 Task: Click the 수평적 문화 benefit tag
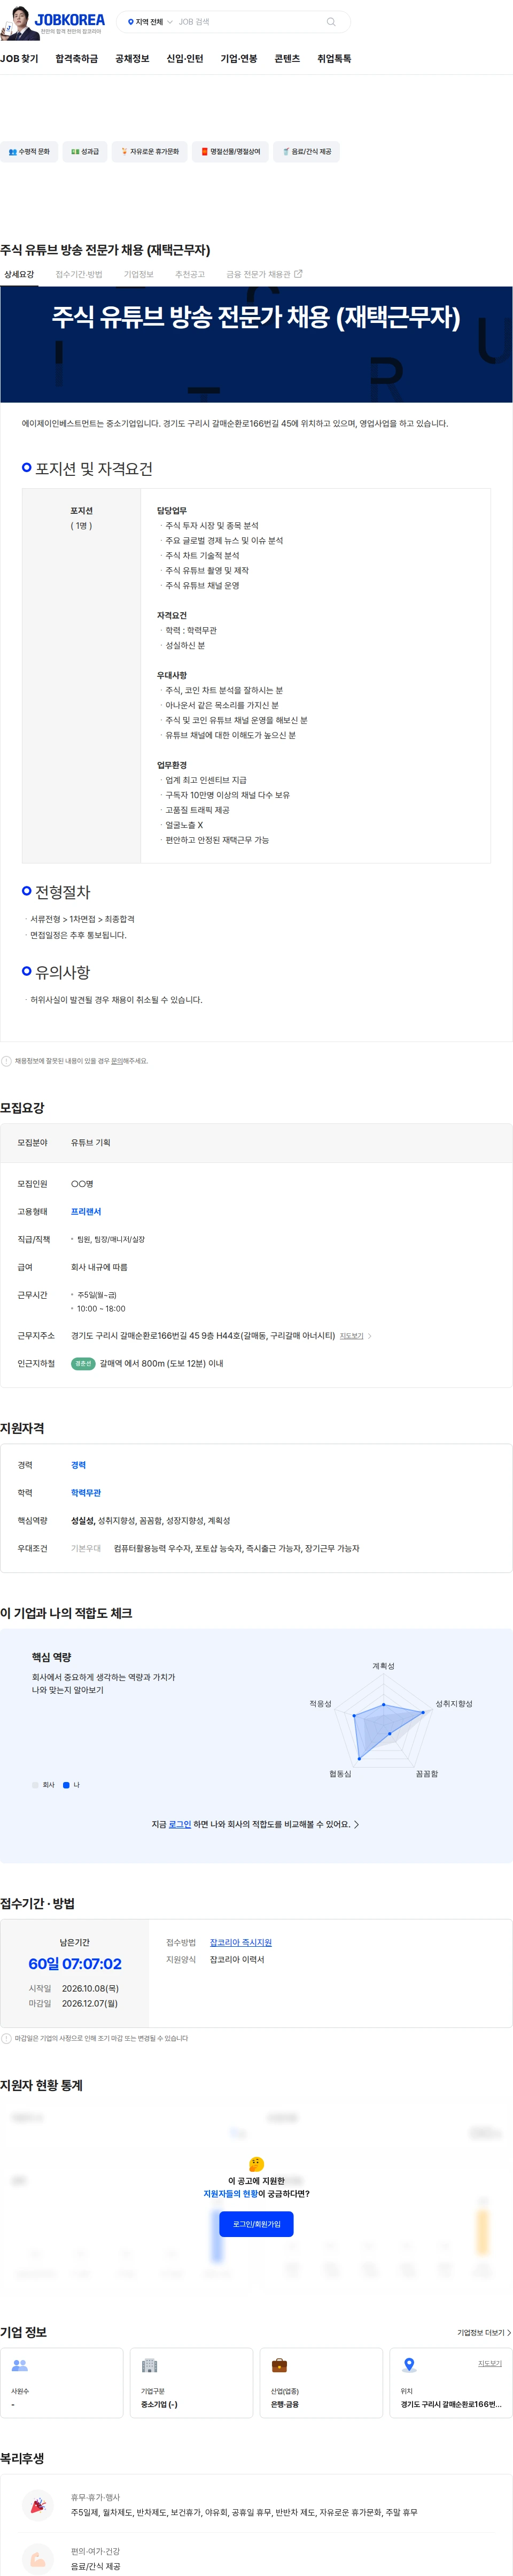[29, 152]
